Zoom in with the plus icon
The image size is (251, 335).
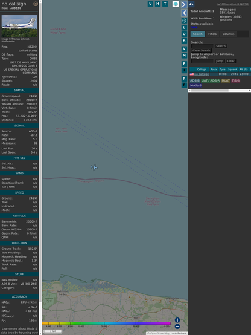pyautogui.click(x=177, y=320)
